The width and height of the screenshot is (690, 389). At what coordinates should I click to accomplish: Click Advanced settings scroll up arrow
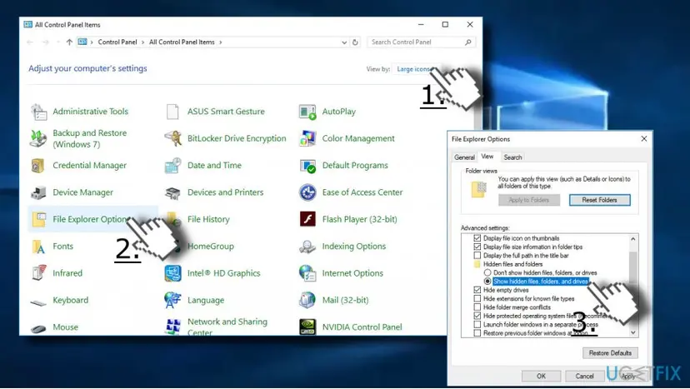(632, 239)
